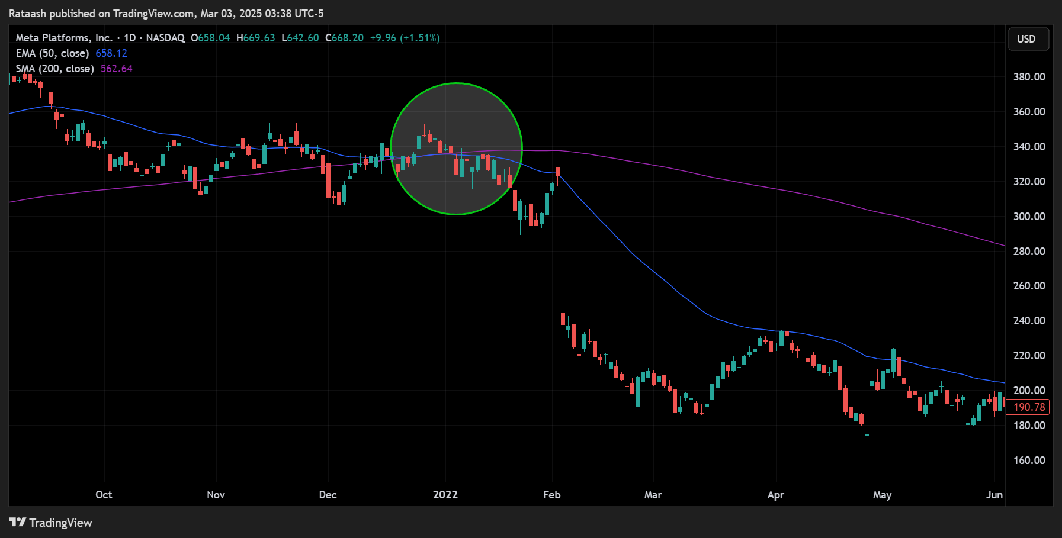Click the 2022 label on time axis
Screen dimensions: 1062x538
click(x=445, y=495)
